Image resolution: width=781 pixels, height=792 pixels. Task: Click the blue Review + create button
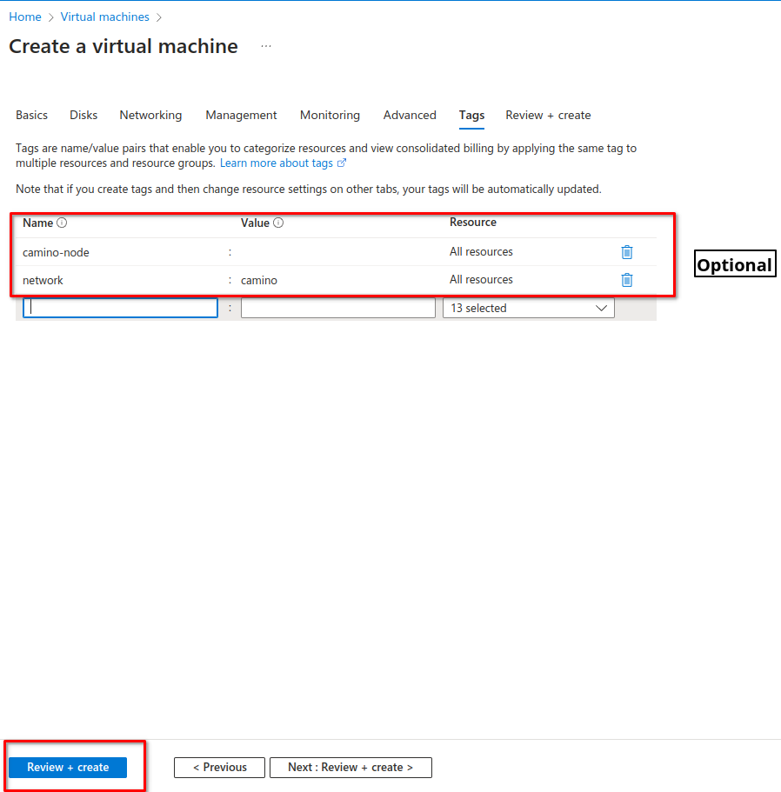68,768
